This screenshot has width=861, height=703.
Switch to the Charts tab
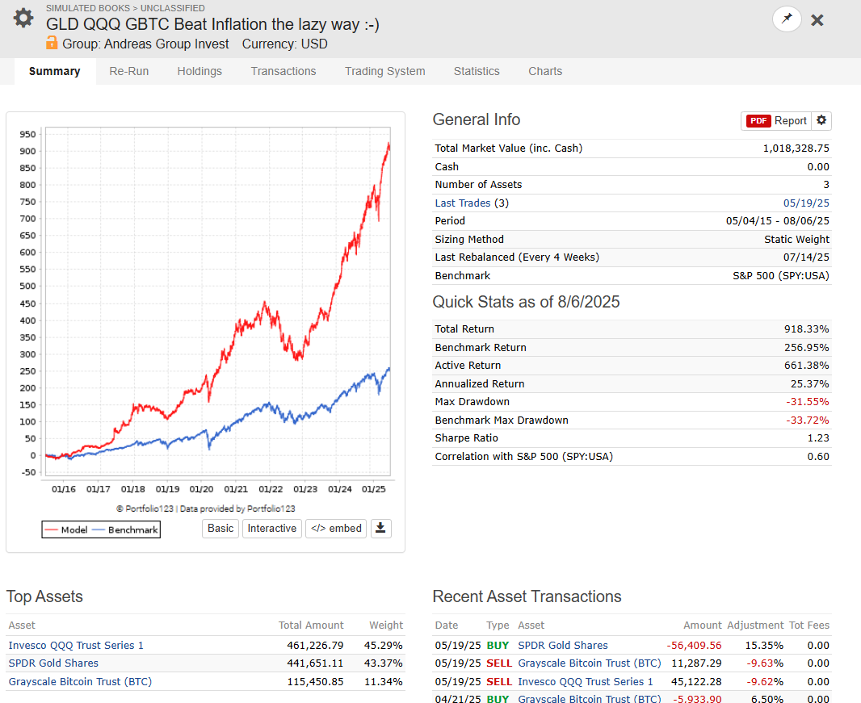tap(545, 71)
